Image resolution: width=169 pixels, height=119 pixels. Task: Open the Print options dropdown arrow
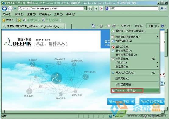(118, 26)
